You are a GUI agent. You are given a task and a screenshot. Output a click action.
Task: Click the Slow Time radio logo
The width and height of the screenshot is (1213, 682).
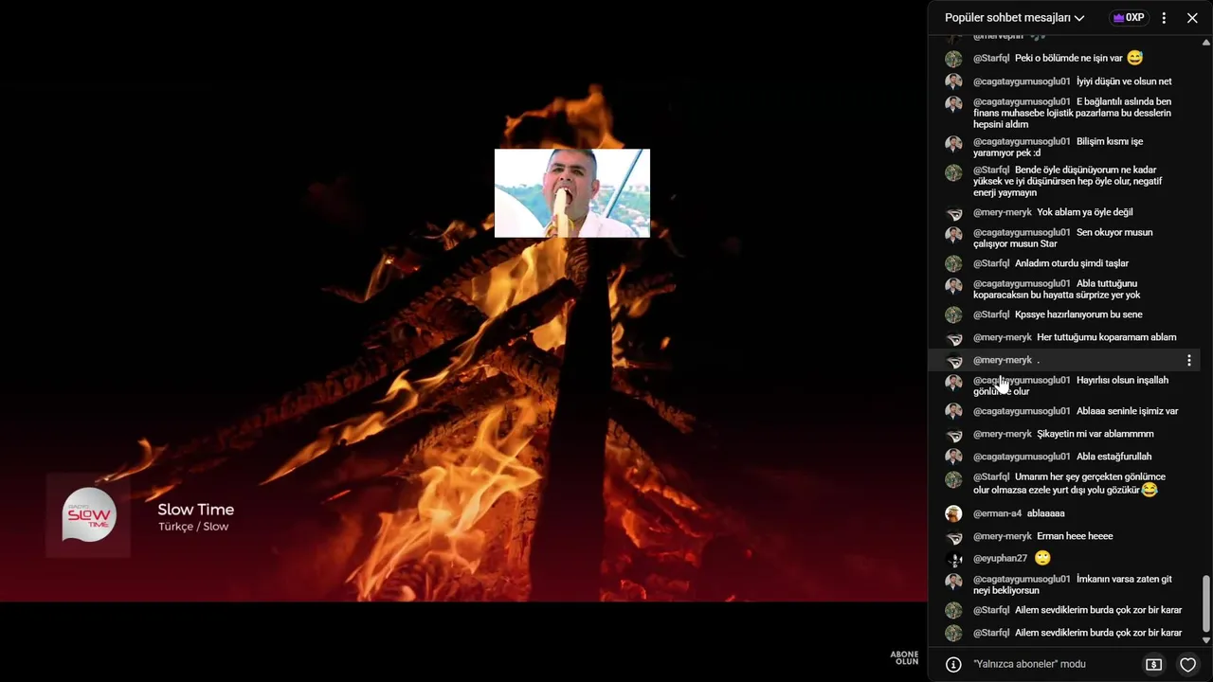[88, 515]
